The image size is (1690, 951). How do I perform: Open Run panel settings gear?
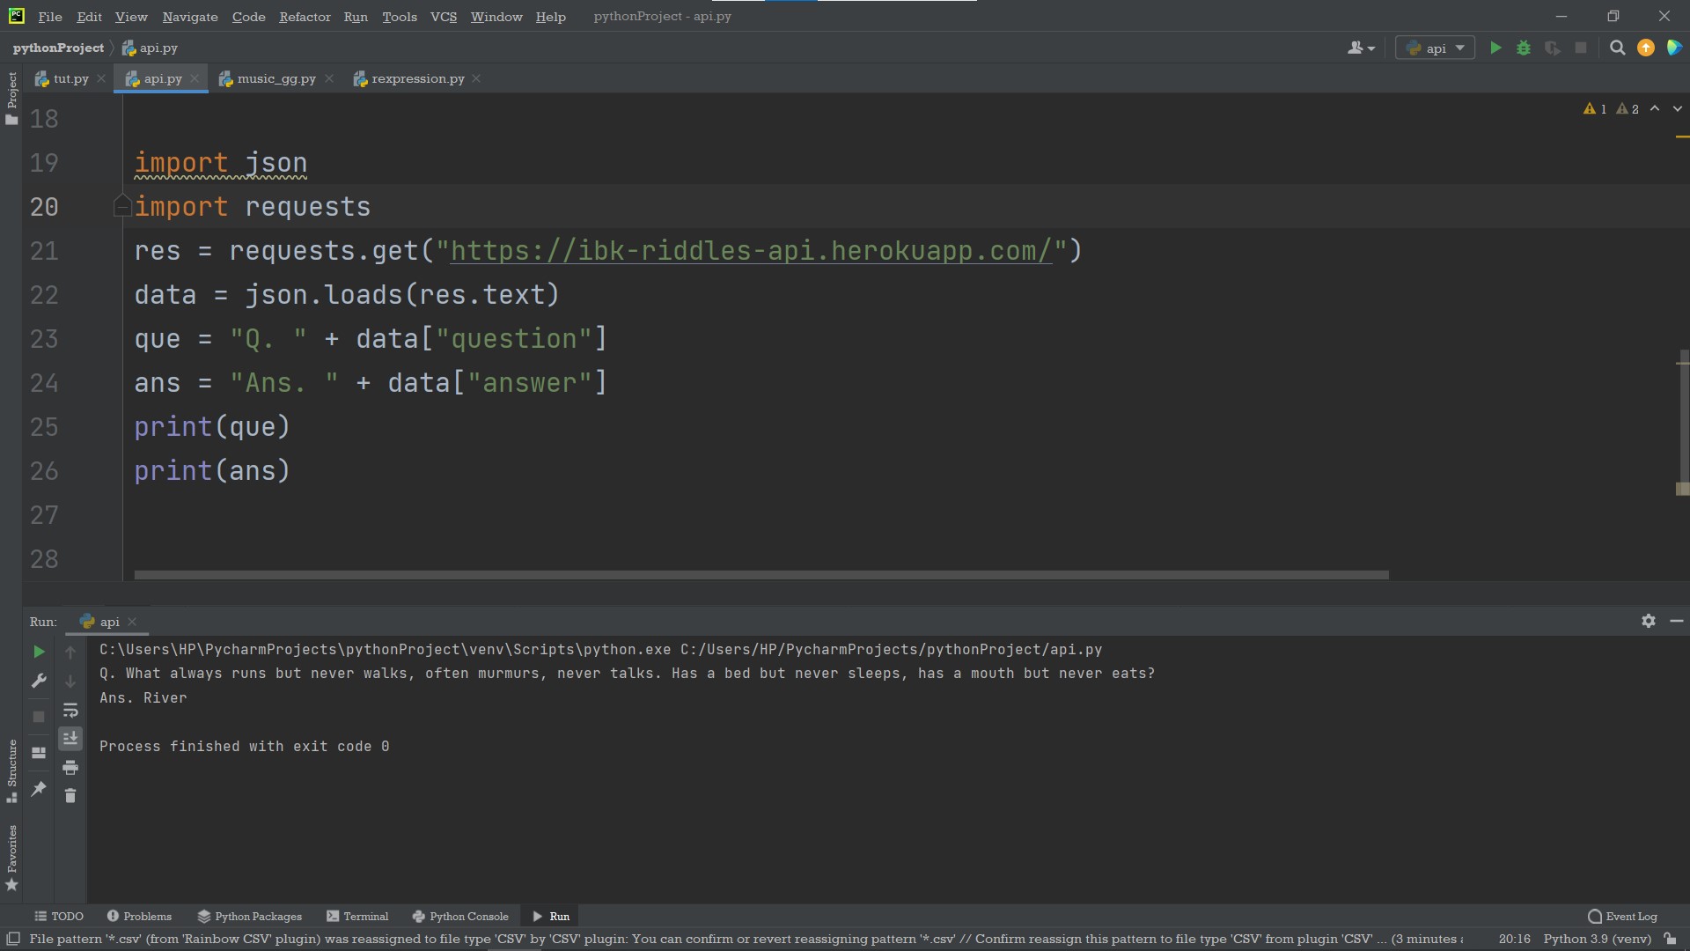1649,621
